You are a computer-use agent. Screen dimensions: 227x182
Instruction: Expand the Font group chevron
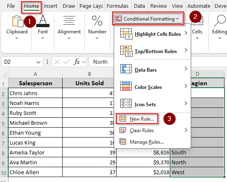[x=42, y=38]
